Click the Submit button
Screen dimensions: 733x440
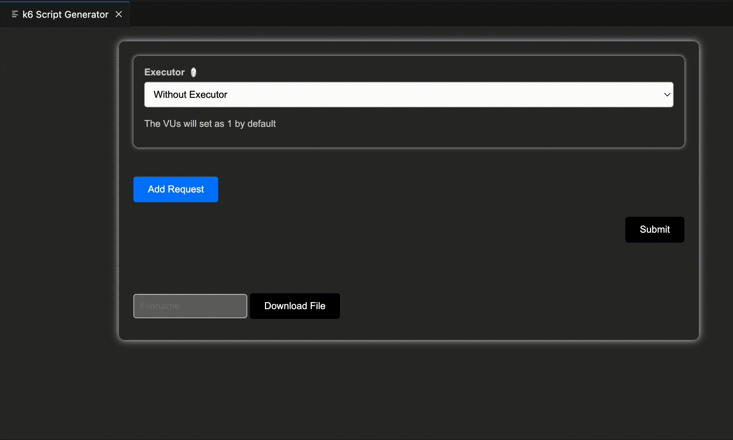tap(655, 229)
